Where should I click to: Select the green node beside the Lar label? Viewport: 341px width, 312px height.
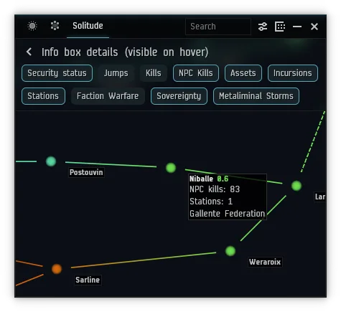click(296, 186)
